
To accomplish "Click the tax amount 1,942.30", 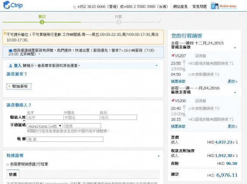I will (x=224, y=156).
